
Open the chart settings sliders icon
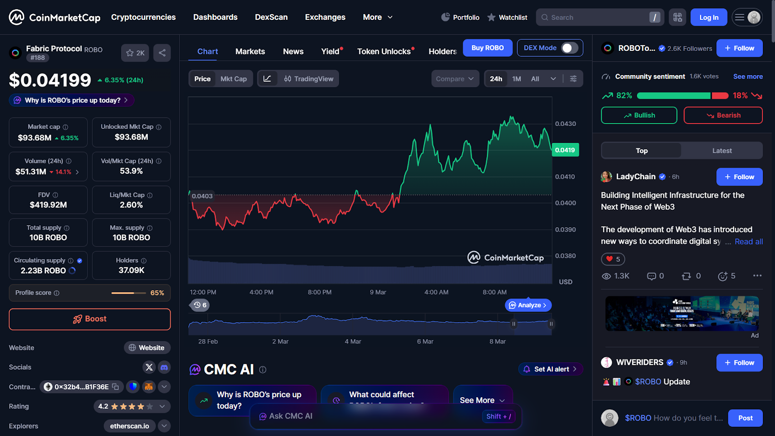(x=573, y=78)
